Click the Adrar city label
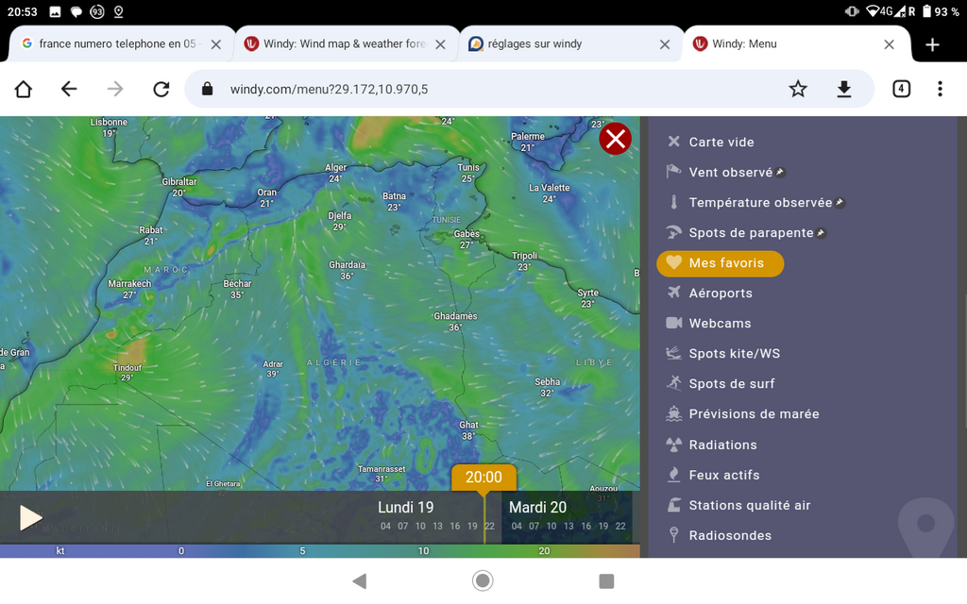Screen dimensions: 967x604 [x=273, y=364]
